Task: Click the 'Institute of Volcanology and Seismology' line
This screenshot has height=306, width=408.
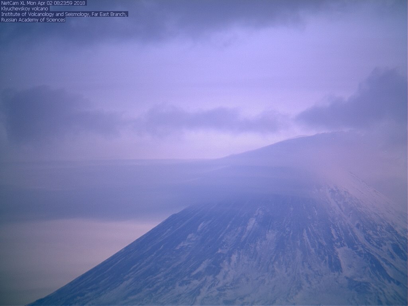Action: (64, 14)
